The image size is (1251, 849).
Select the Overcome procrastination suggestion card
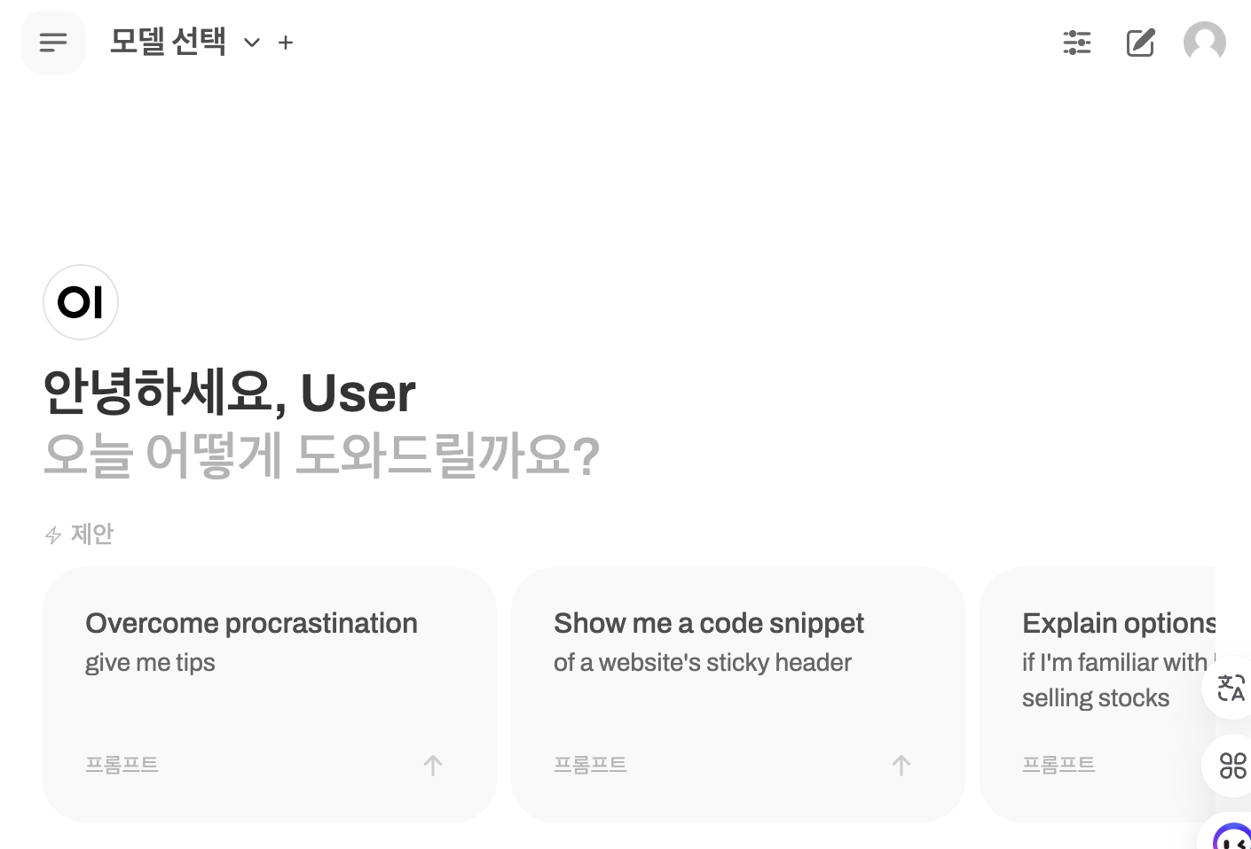click(x=270, y=695)
